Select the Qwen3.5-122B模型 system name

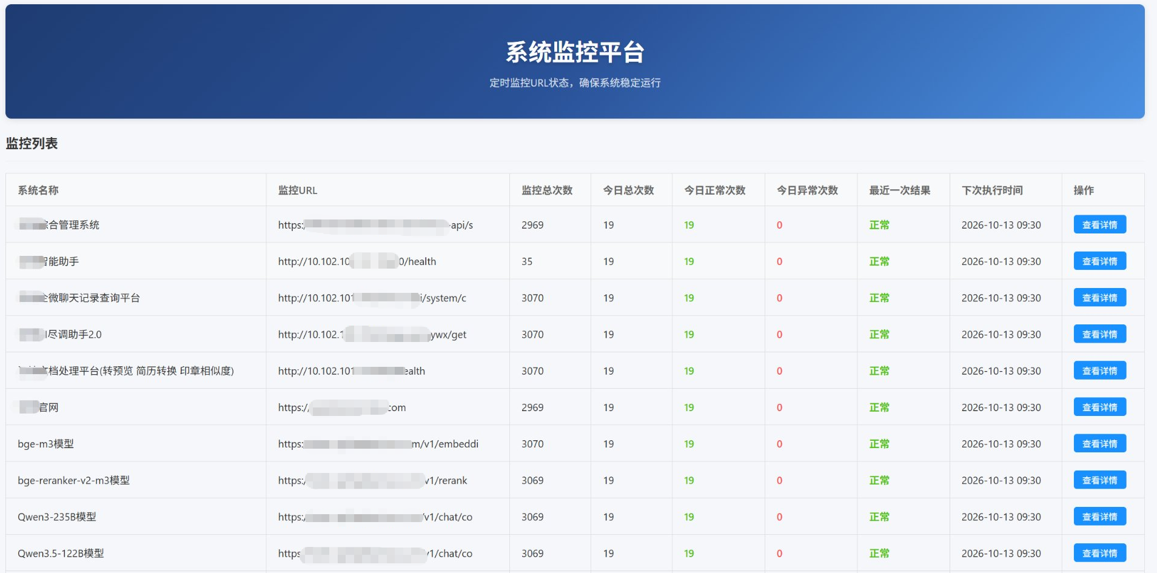tap(61, 553)
